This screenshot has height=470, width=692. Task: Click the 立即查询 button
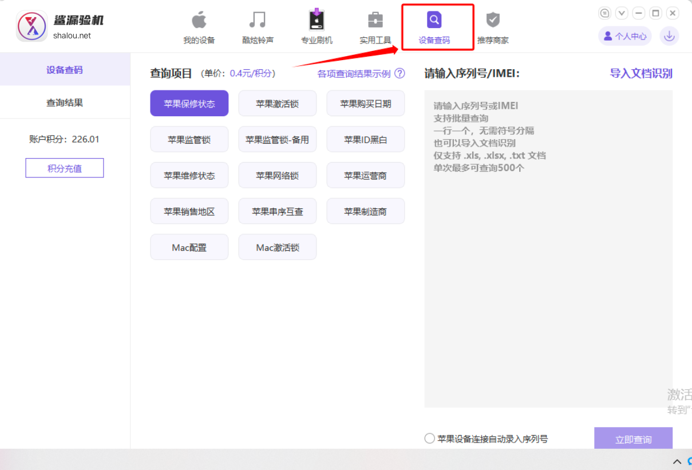pyautogui.click(x=633, y=439)
